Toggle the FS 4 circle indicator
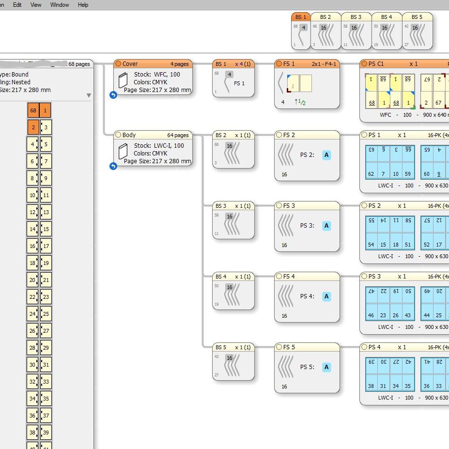Screen dimensions: 449x449 pos(279,276)
